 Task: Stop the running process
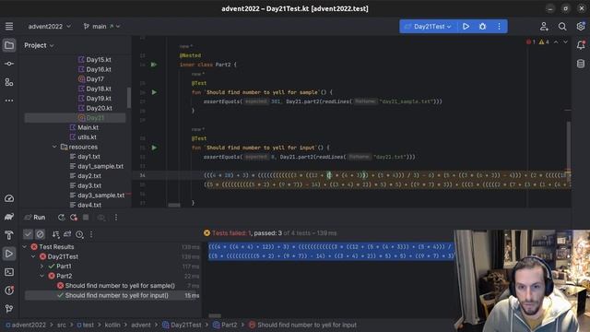tap(86, 218)
